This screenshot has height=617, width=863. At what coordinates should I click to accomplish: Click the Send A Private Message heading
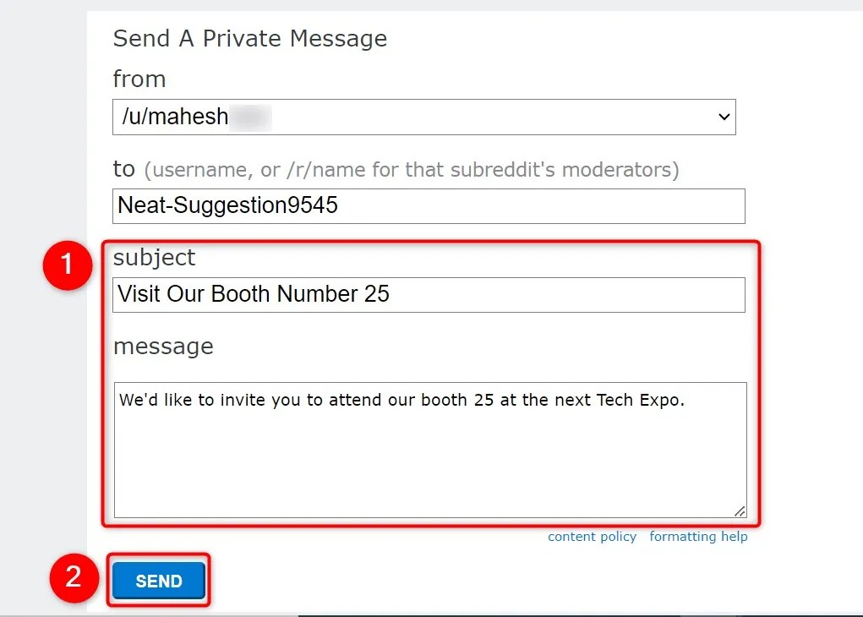(249, 38)
